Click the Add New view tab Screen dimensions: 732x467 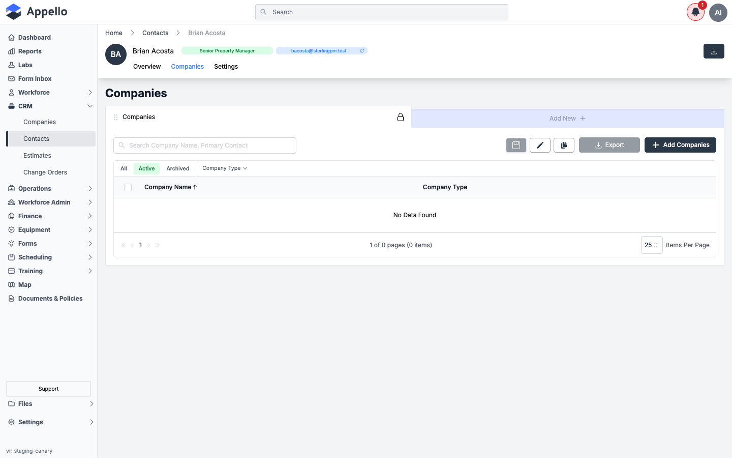coord(568,119)
